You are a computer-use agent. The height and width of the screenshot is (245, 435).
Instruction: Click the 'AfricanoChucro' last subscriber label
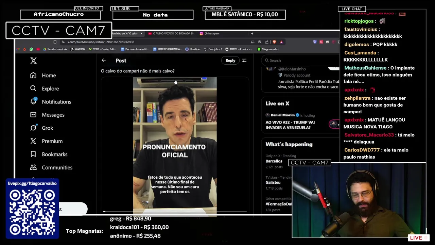59,14
